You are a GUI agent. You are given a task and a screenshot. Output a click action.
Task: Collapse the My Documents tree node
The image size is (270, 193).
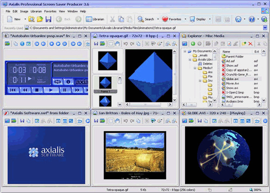point(185,51)
